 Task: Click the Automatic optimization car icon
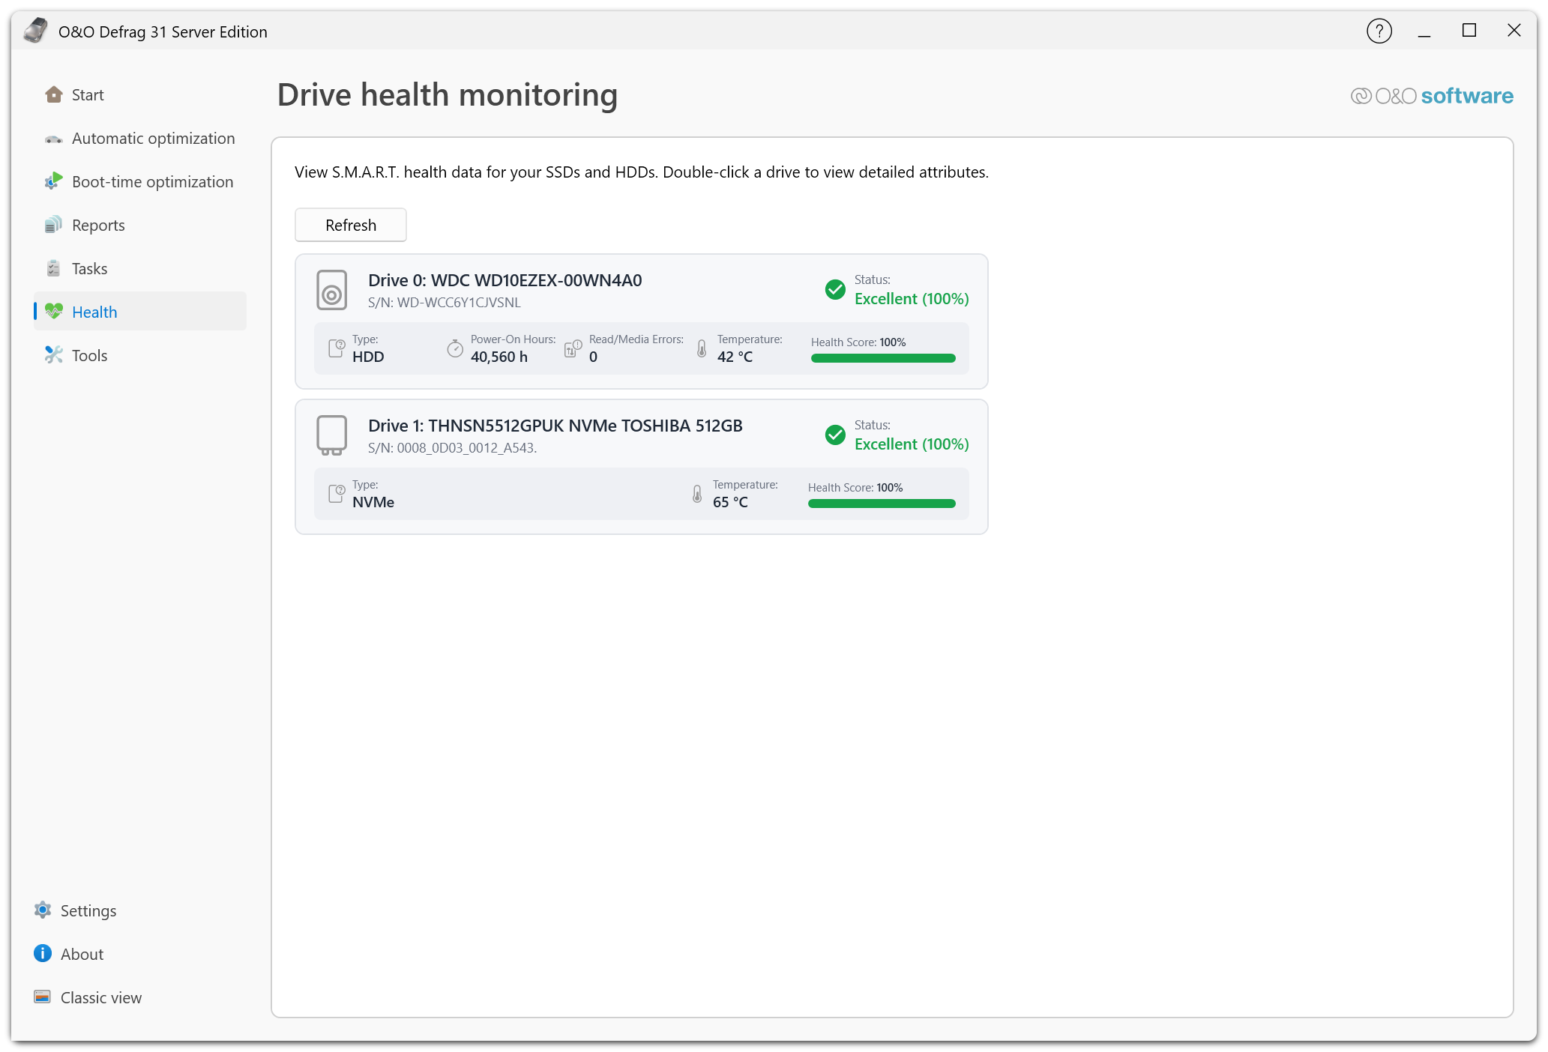click(x=53, y=139)
